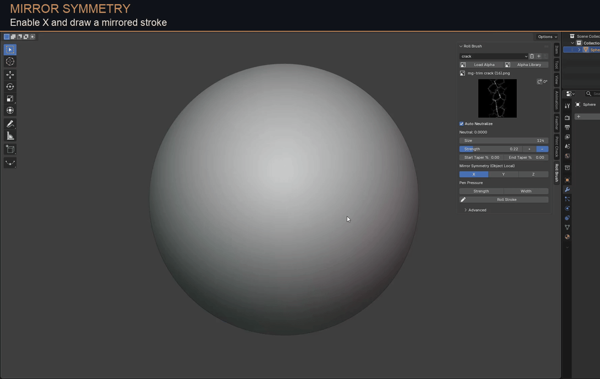Toggle pen pressure Width
Screen dimensions: 600x379
526,191
